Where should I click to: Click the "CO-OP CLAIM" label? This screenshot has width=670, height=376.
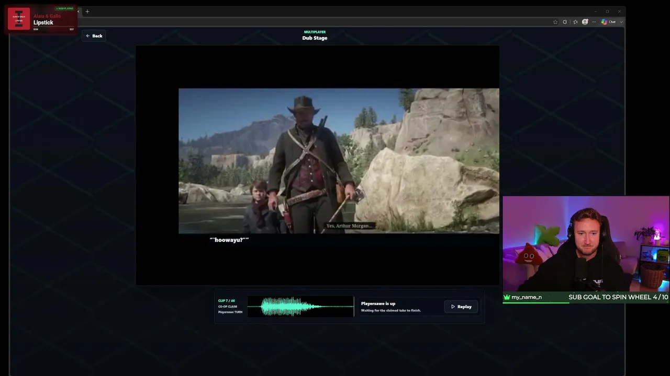(228, 307)
